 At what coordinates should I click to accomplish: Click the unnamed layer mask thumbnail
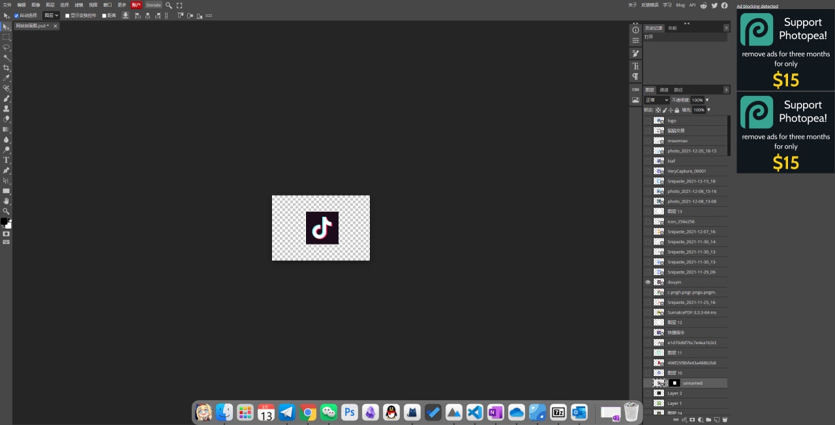[675, 383]
